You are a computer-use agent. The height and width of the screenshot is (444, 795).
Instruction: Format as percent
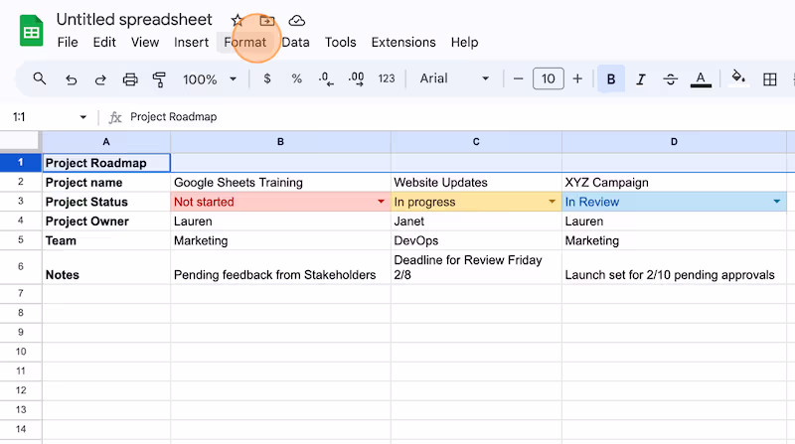coord(296,78)
